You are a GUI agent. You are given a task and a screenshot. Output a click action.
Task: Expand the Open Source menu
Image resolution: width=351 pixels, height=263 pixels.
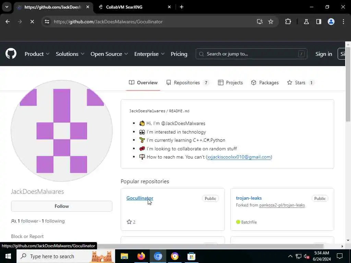[x=109, y=54]
